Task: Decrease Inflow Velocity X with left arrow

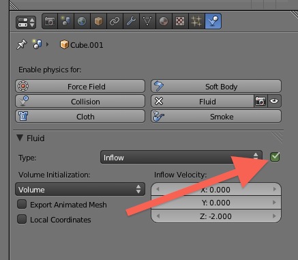Action: [158, 189]
